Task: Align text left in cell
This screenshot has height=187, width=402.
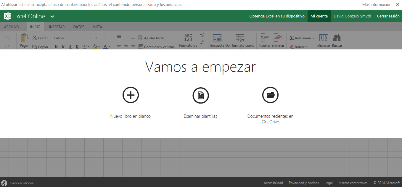Action: (x=119, y=46)
